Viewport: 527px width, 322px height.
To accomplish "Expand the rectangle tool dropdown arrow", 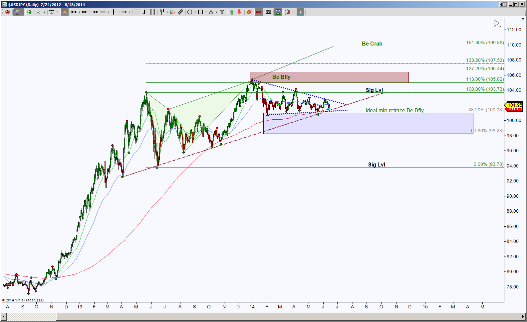I will click(x=206, y=12).
